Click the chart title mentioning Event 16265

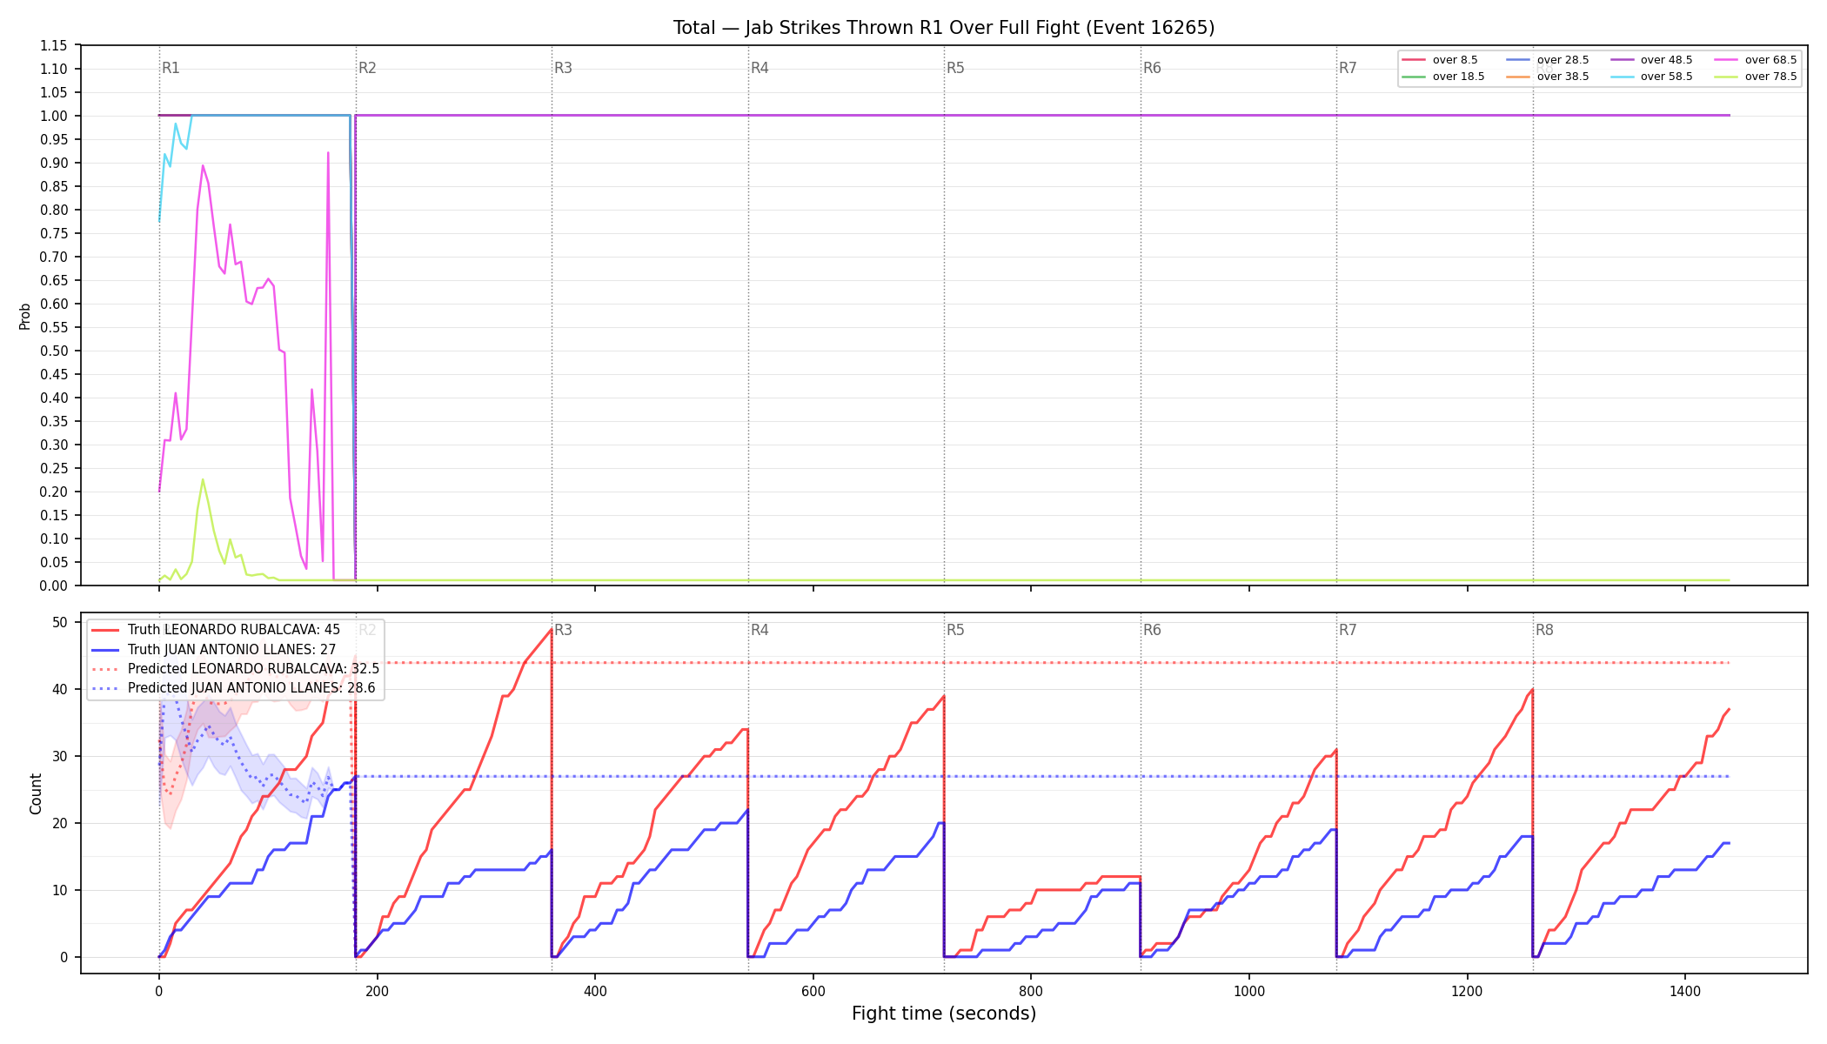click(x=944, y=28)
